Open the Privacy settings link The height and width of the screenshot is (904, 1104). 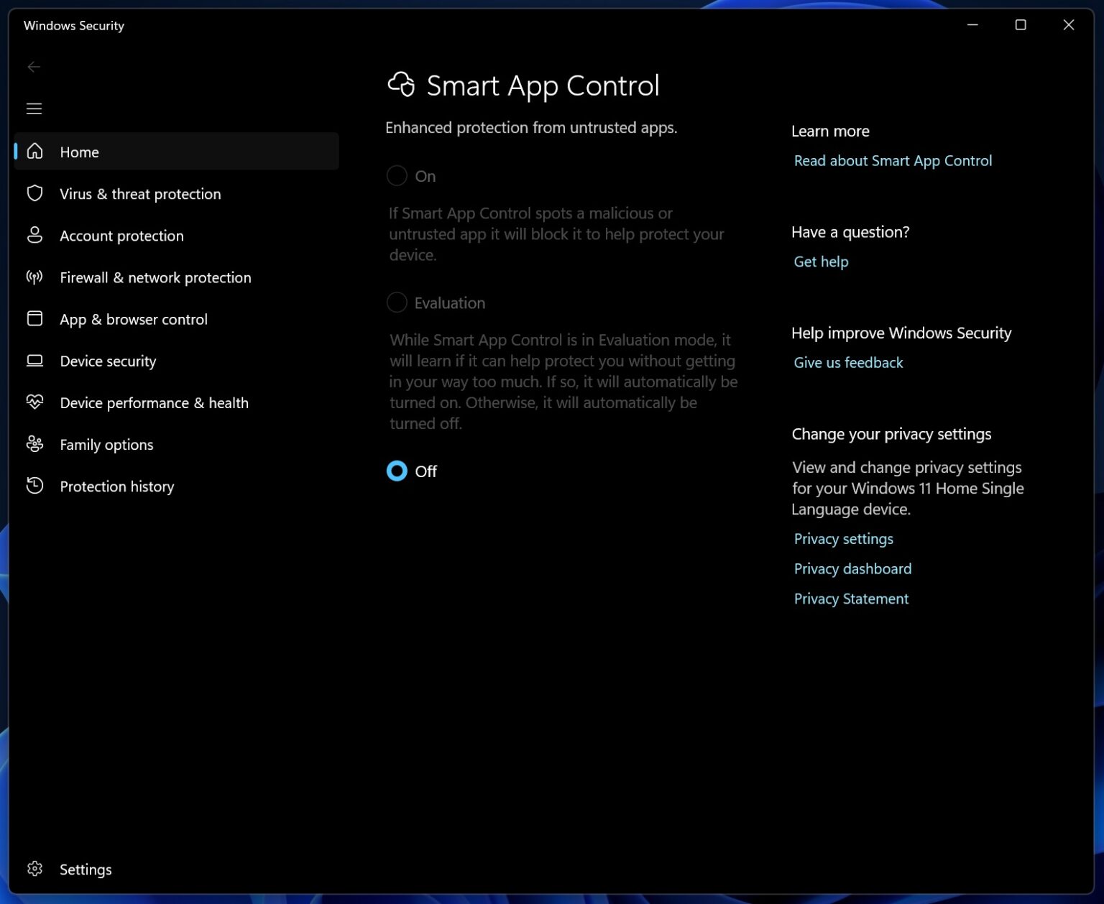click(x=844, y=539)
